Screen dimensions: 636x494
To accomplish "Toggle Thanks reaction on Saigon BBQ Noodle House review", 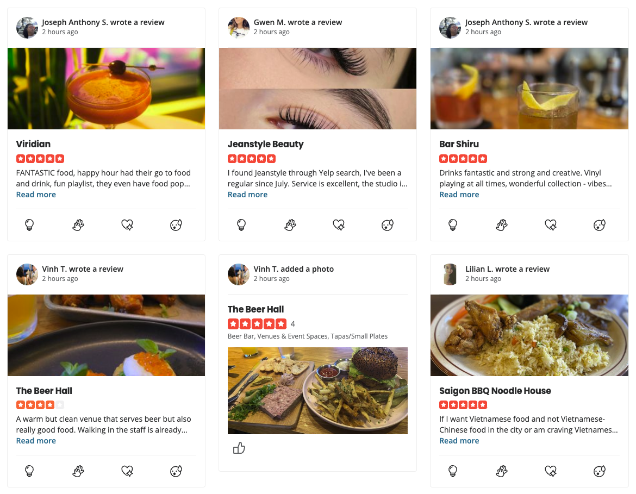I will [x=501, y=471].
